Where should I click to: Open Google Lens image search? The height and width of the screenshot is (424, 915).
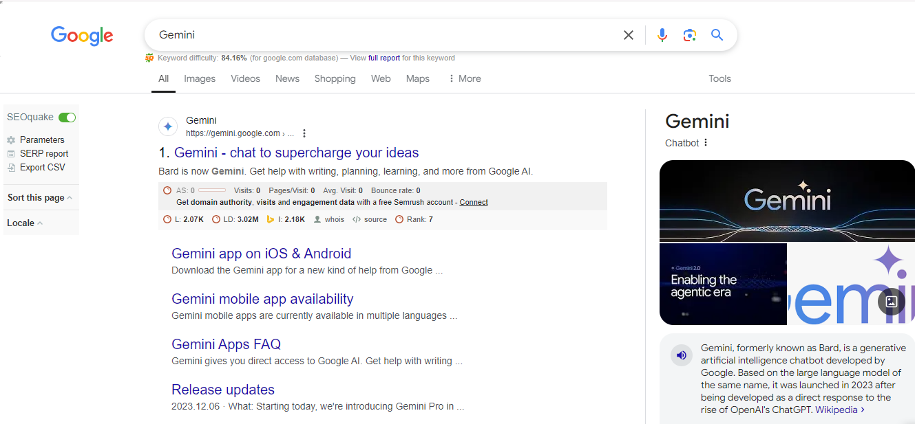[689, 35]
